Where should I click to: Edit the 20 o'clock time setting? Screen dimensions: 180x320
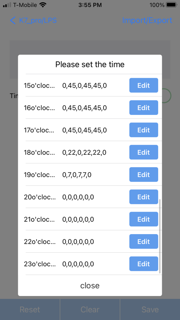(144, 197)
